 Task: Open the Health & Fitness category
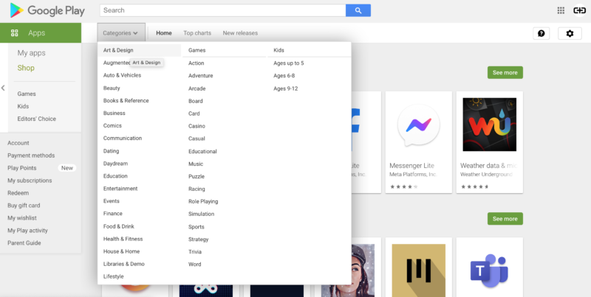[x=123, y=239]
